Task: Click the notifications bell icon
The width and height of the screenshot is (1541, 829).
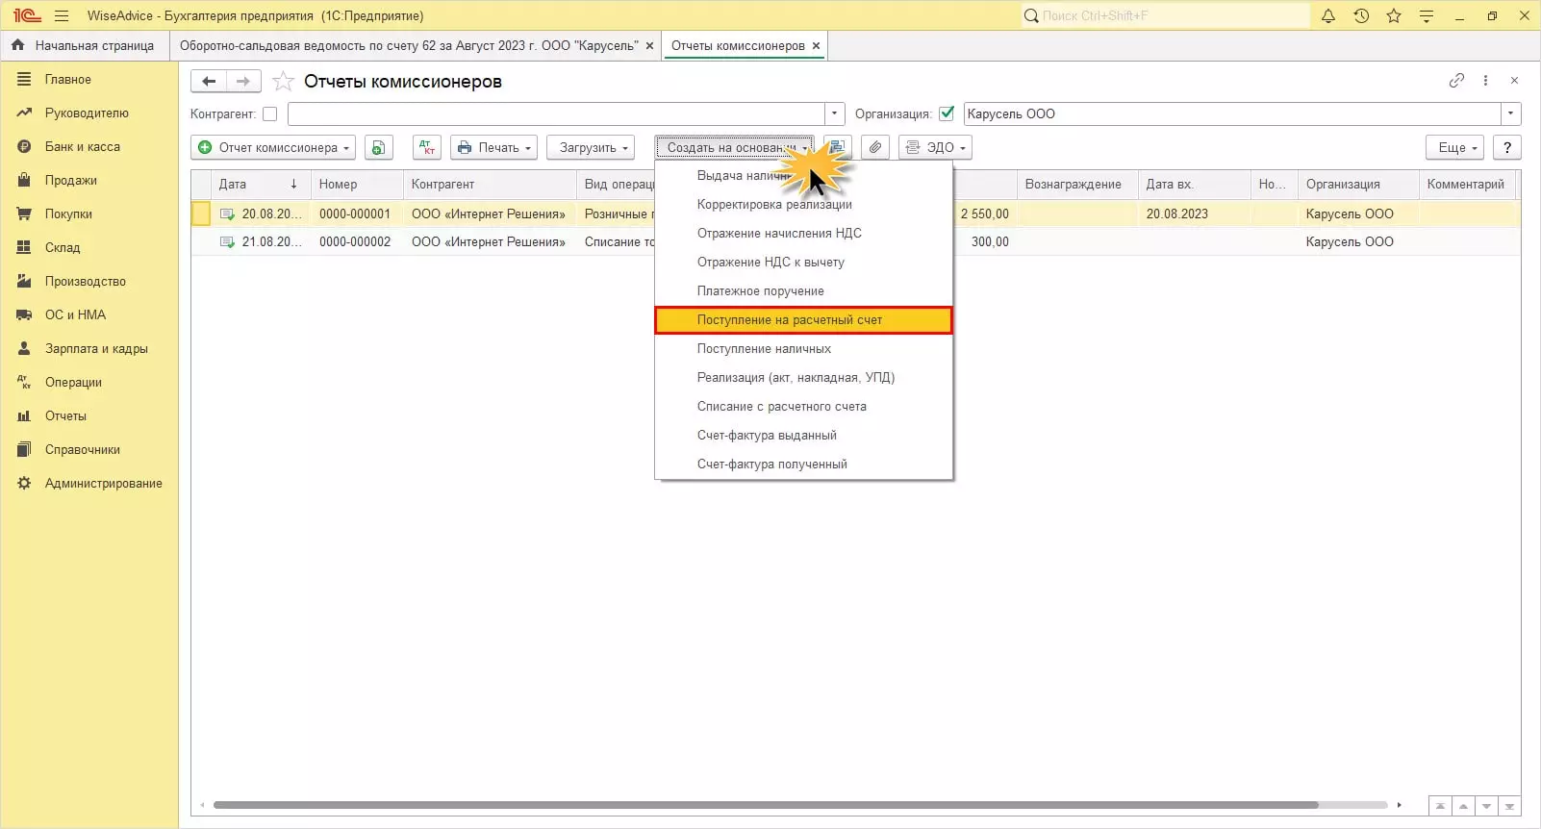Action: click(x=1328, y=15)
